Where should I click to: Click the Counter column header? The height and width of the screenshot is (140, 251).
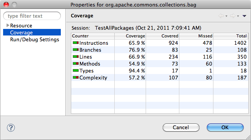tap(93, 36)
